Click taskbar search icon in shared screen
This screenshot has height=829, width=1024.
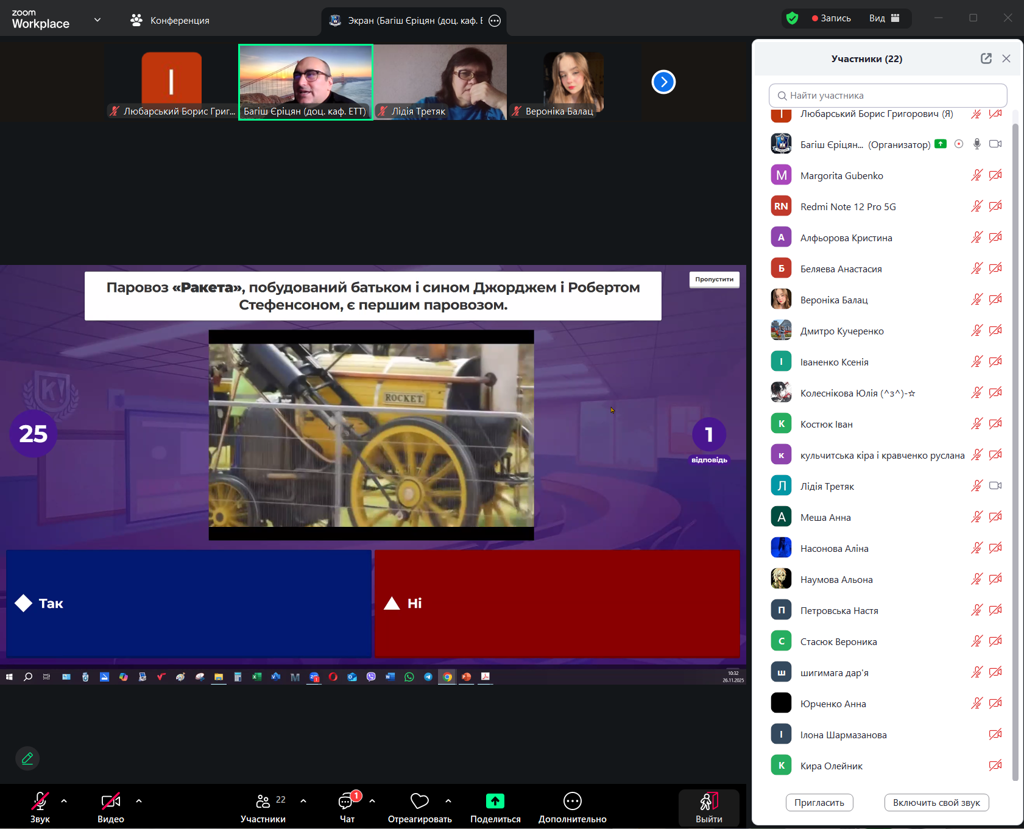tap(28, 677)
